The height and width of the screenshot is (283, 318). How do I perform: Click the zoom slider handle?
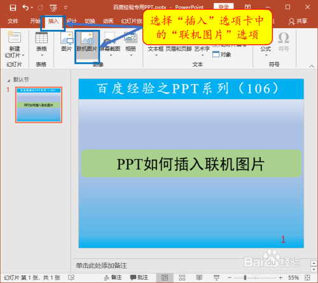(245, 277)
